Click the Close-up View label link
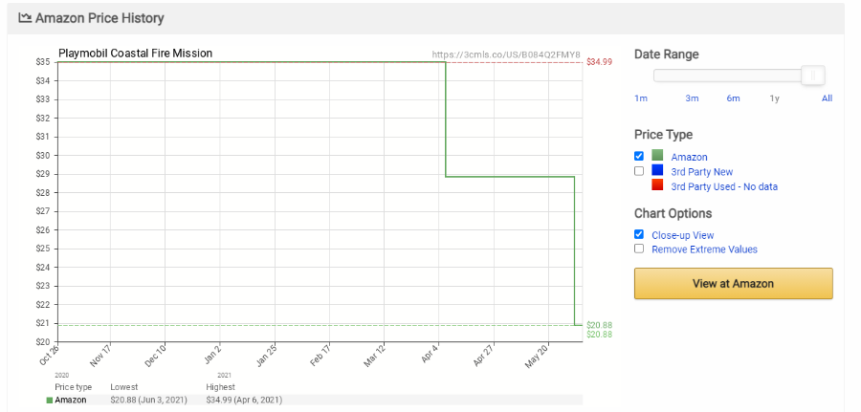The image size is (861, 412). (x=682, y=235)
